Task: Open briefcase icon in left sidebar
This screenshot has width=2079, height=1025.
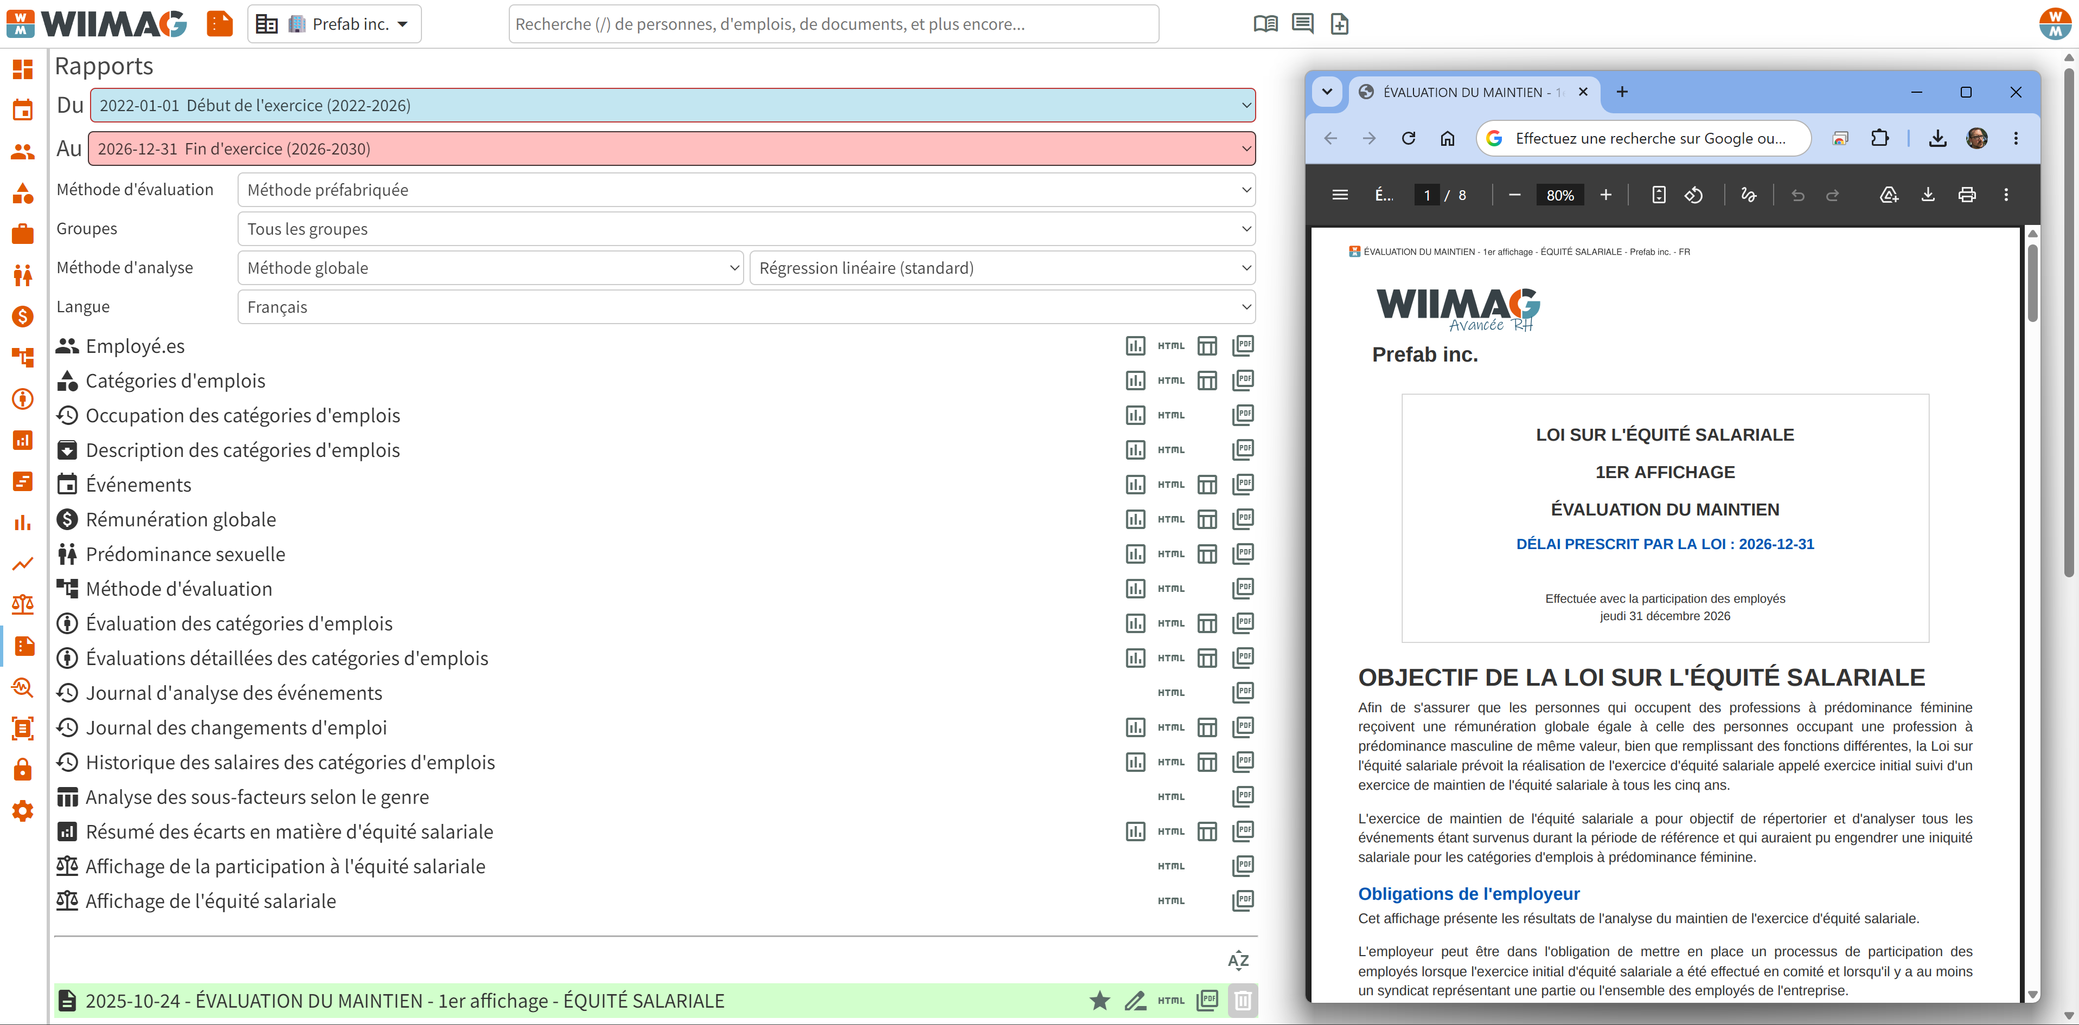Action: pyautogui.click(x=23, y=234)
